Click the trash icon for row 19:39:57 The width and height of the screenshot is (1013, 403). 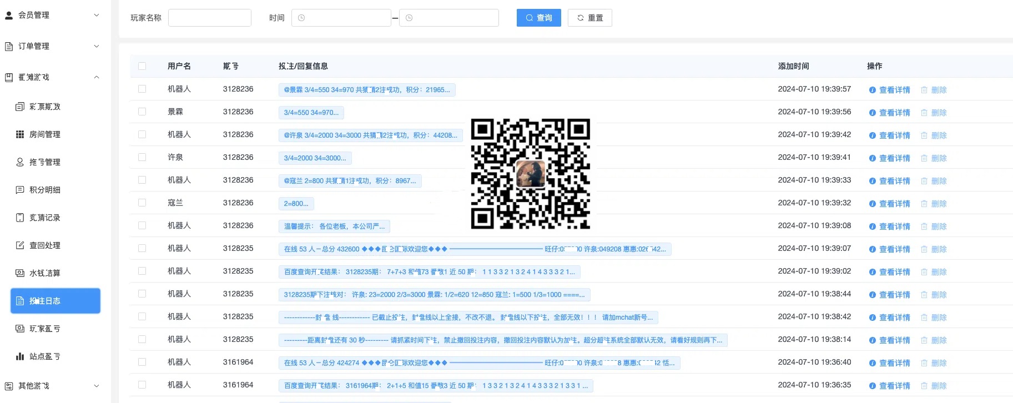pyautogui.click(x=924, y=90)
